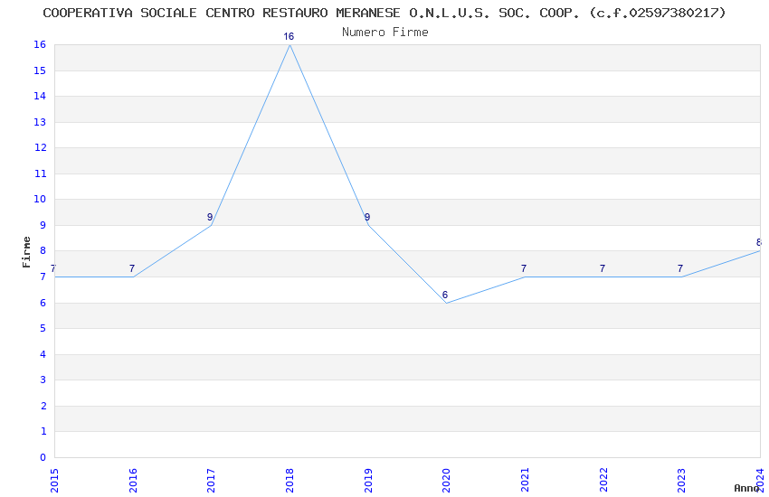The height and width of the screenshot is (497, 769).
Task: Click the data label 16 at 2018 peak
Action: click(x=289, y=36)
